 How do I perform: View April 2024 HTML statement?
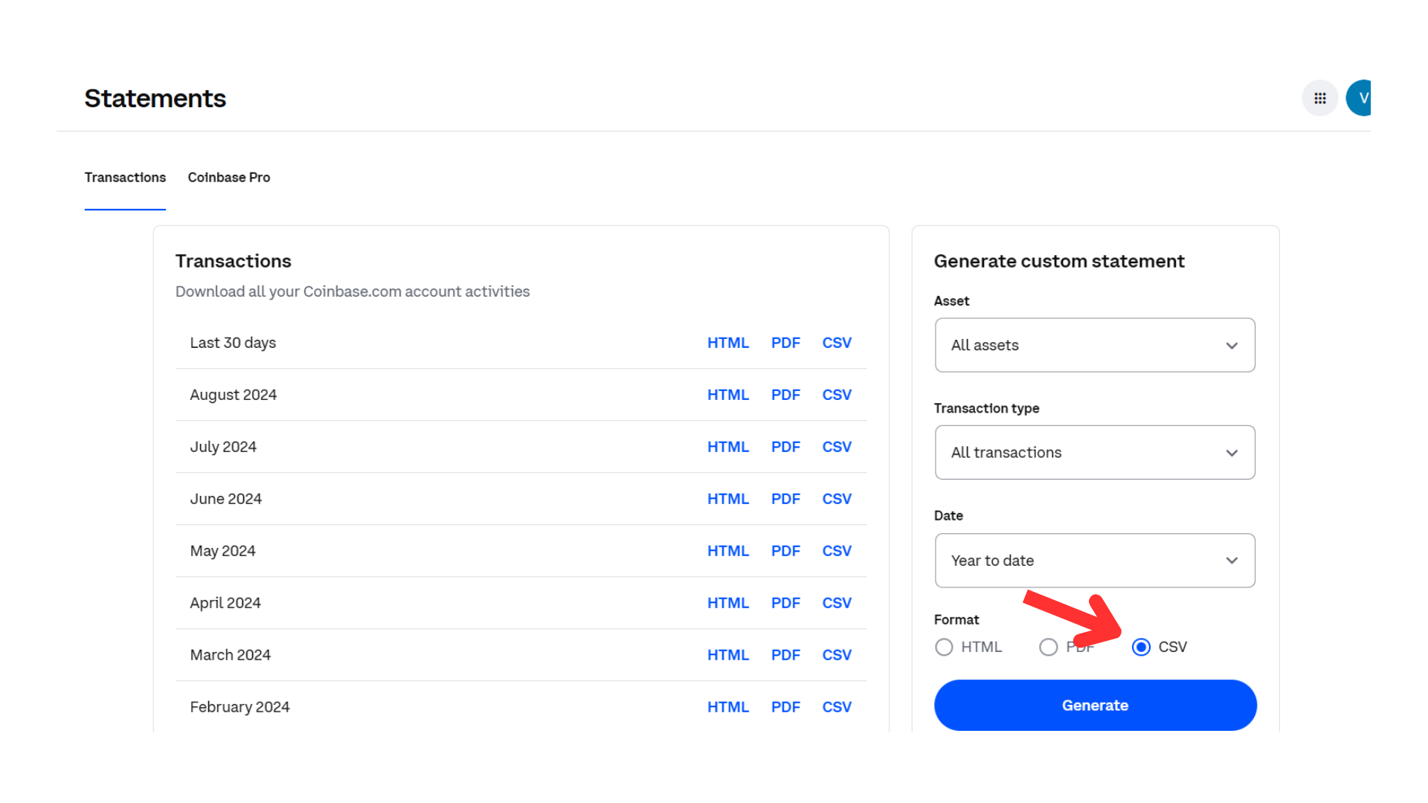pyautogui.click(x=727, y=603)
